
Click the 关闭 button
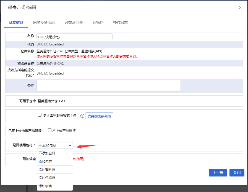point(237,173)
